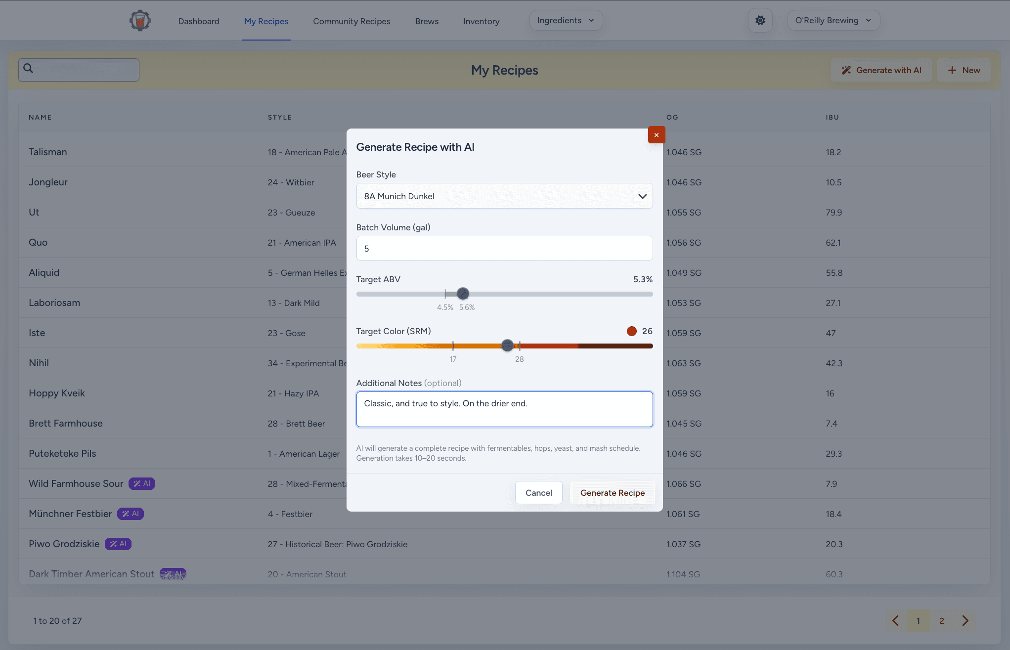1010x650 pixels.
Task: Close the Generate Recipe dialog
Action: [x=657, y=135]
